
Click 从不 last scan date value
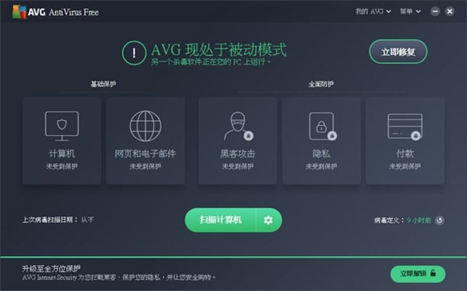(87, 219)
